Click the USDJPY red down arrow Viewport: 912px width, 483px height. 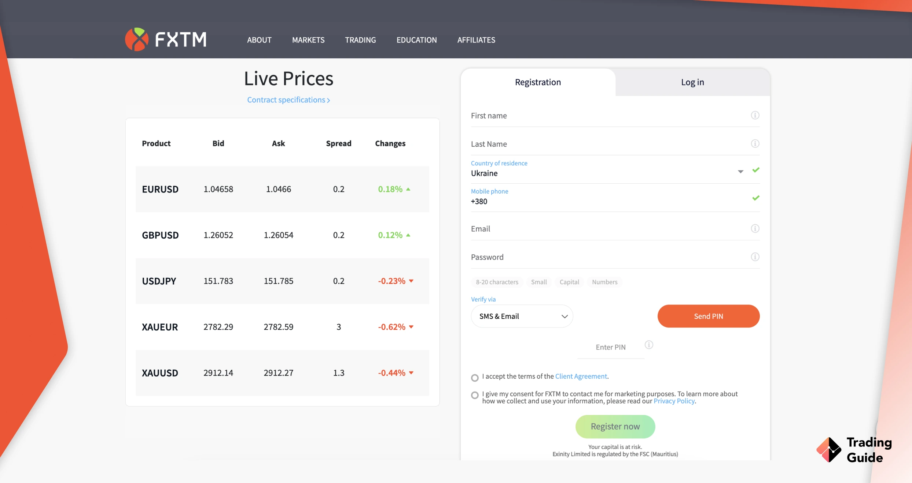411,281
